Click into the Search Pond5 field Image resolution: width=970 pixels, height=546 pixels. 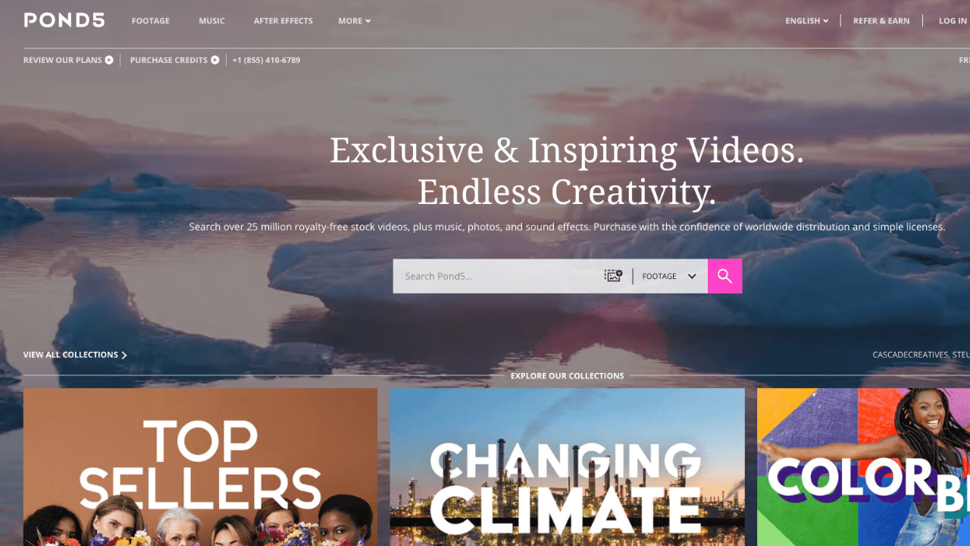click(x=497, y=276)
